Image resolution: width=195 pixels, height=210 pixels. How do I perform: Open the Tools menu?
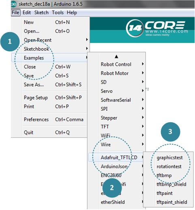click(x=58, y=13)
